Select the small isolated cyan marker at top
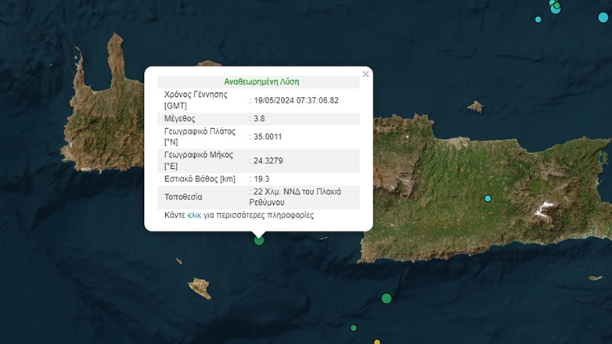 [538, 19]
